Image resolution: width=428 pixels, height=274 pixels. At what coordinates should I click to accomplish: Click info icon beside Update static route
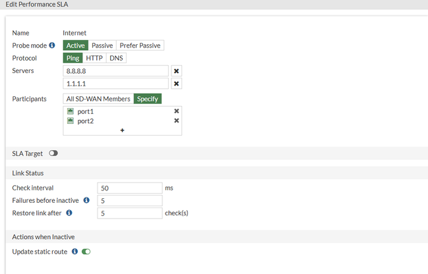tap(75, 252)
